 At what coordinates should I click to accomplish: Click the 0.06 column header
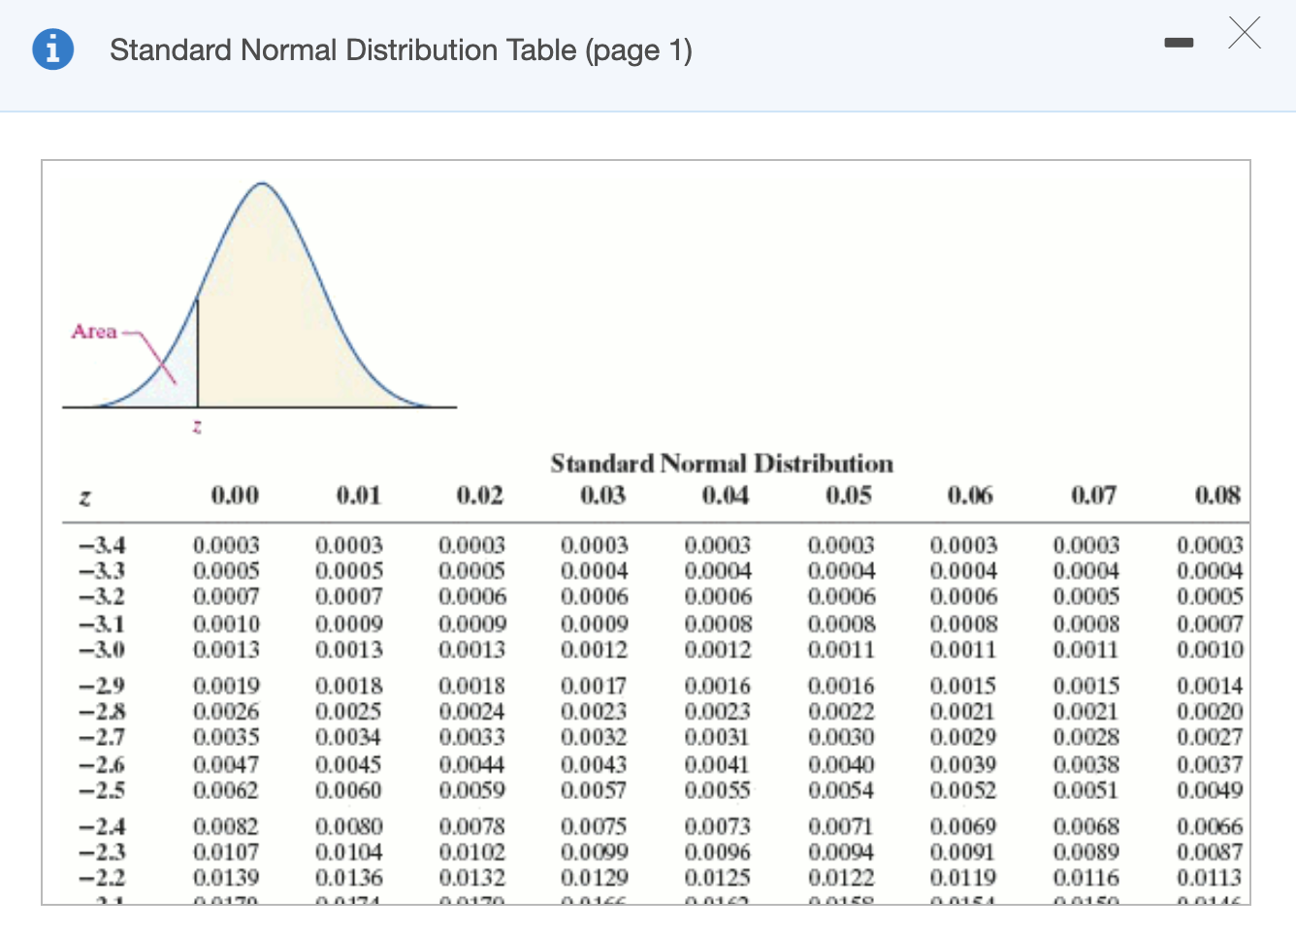[970, 496]
